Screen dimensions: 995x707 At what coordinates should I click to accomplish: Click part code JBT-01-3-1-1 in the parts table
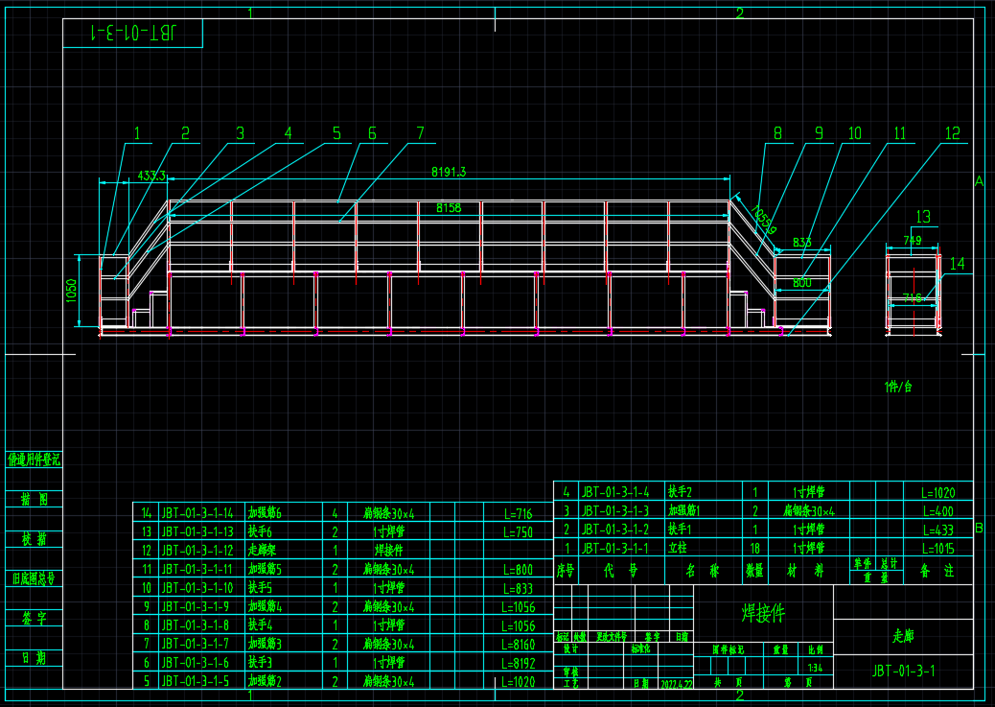615,548
